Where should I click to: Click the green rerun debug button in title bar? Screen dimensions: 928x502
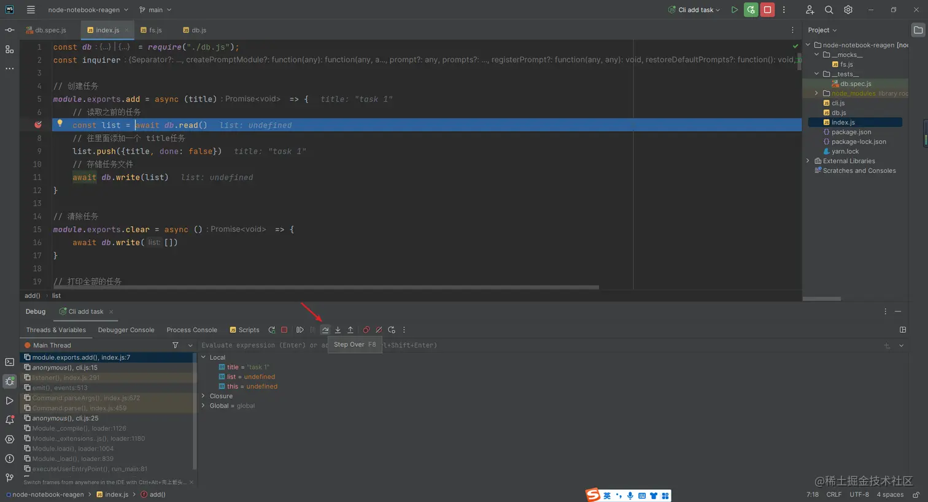pyautogui.click(x=751, y=10)
